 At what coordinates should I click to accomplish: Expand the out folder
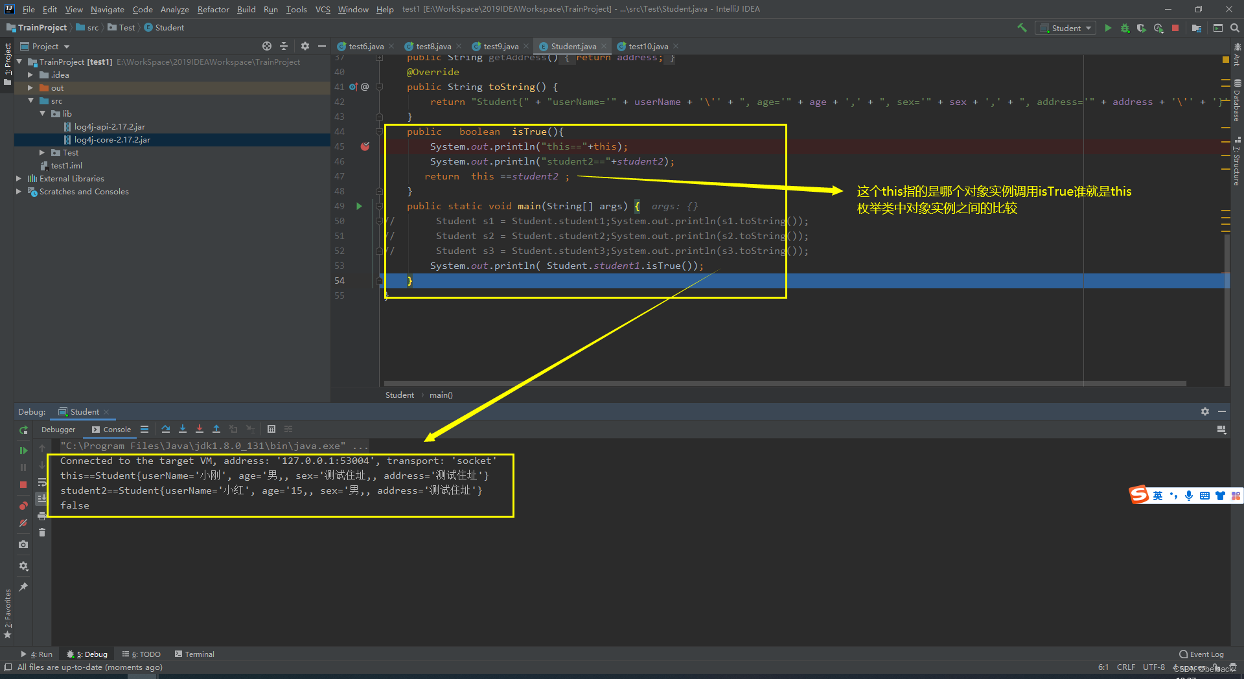(30, 88)
